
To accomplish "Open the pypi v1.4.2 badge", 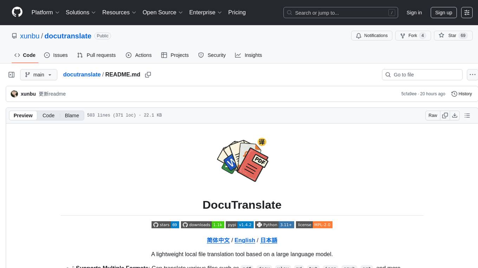I will click(x=240, y=225).
